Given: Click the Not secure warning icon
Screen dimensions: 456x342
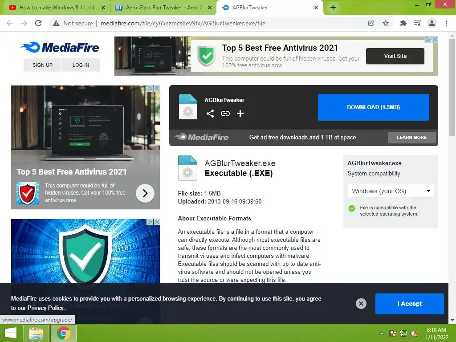Looking at the screenshot, I should (x=56, y=23).
